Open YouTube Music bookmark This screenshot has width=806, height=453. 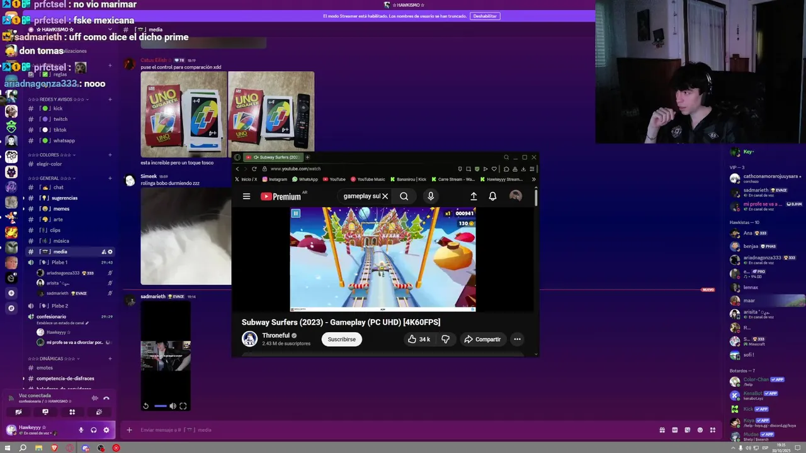pyautogui.click(x=368, y=179)
